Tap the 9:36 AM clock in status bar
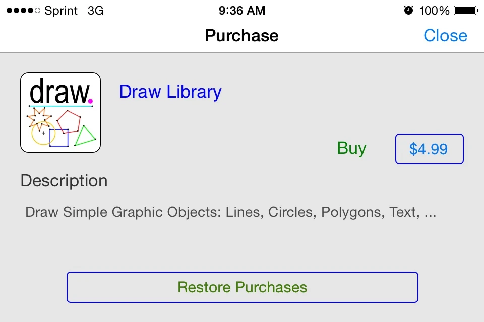484x322 pixels. [x=242, y=10]
